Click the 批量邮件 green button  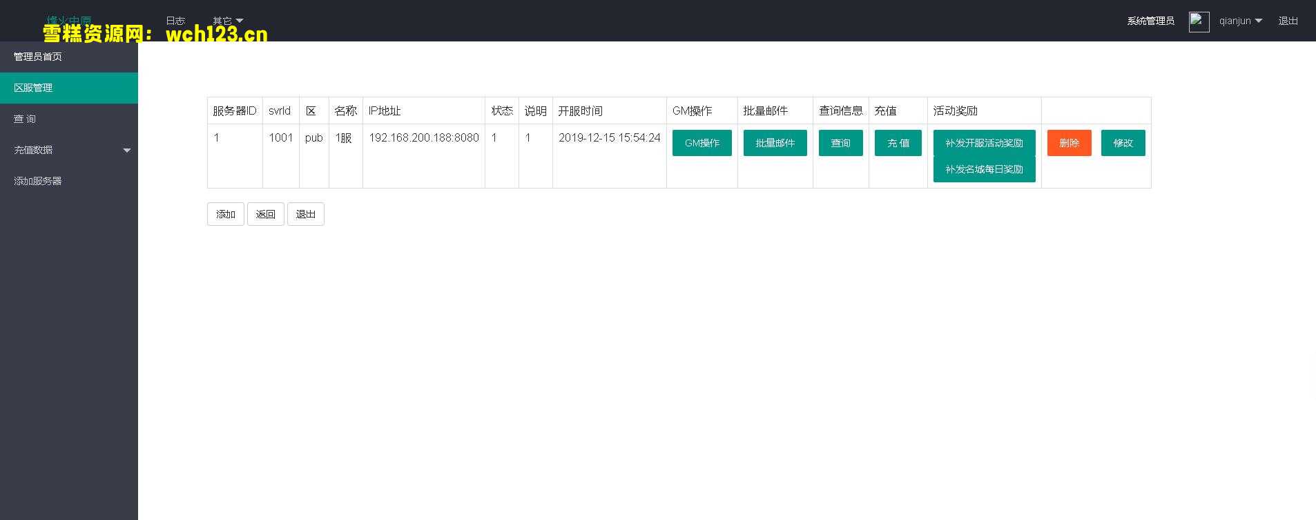[x=775, y=143]
